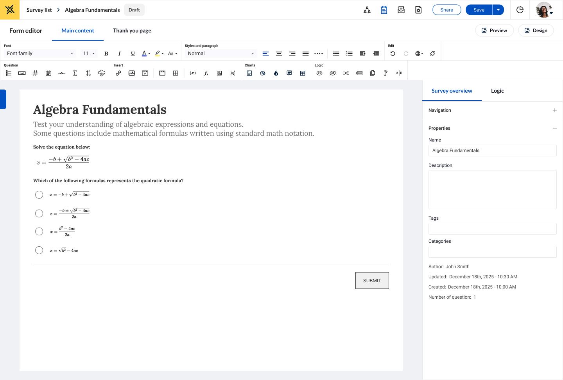Open the analytics pie chart icon
This screenshot has height=380, width=563.
(x=520, y=10)
